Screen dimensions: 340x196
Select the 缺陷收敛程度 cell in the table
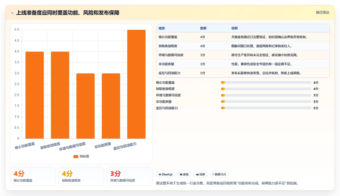click(x=168, y=46)
